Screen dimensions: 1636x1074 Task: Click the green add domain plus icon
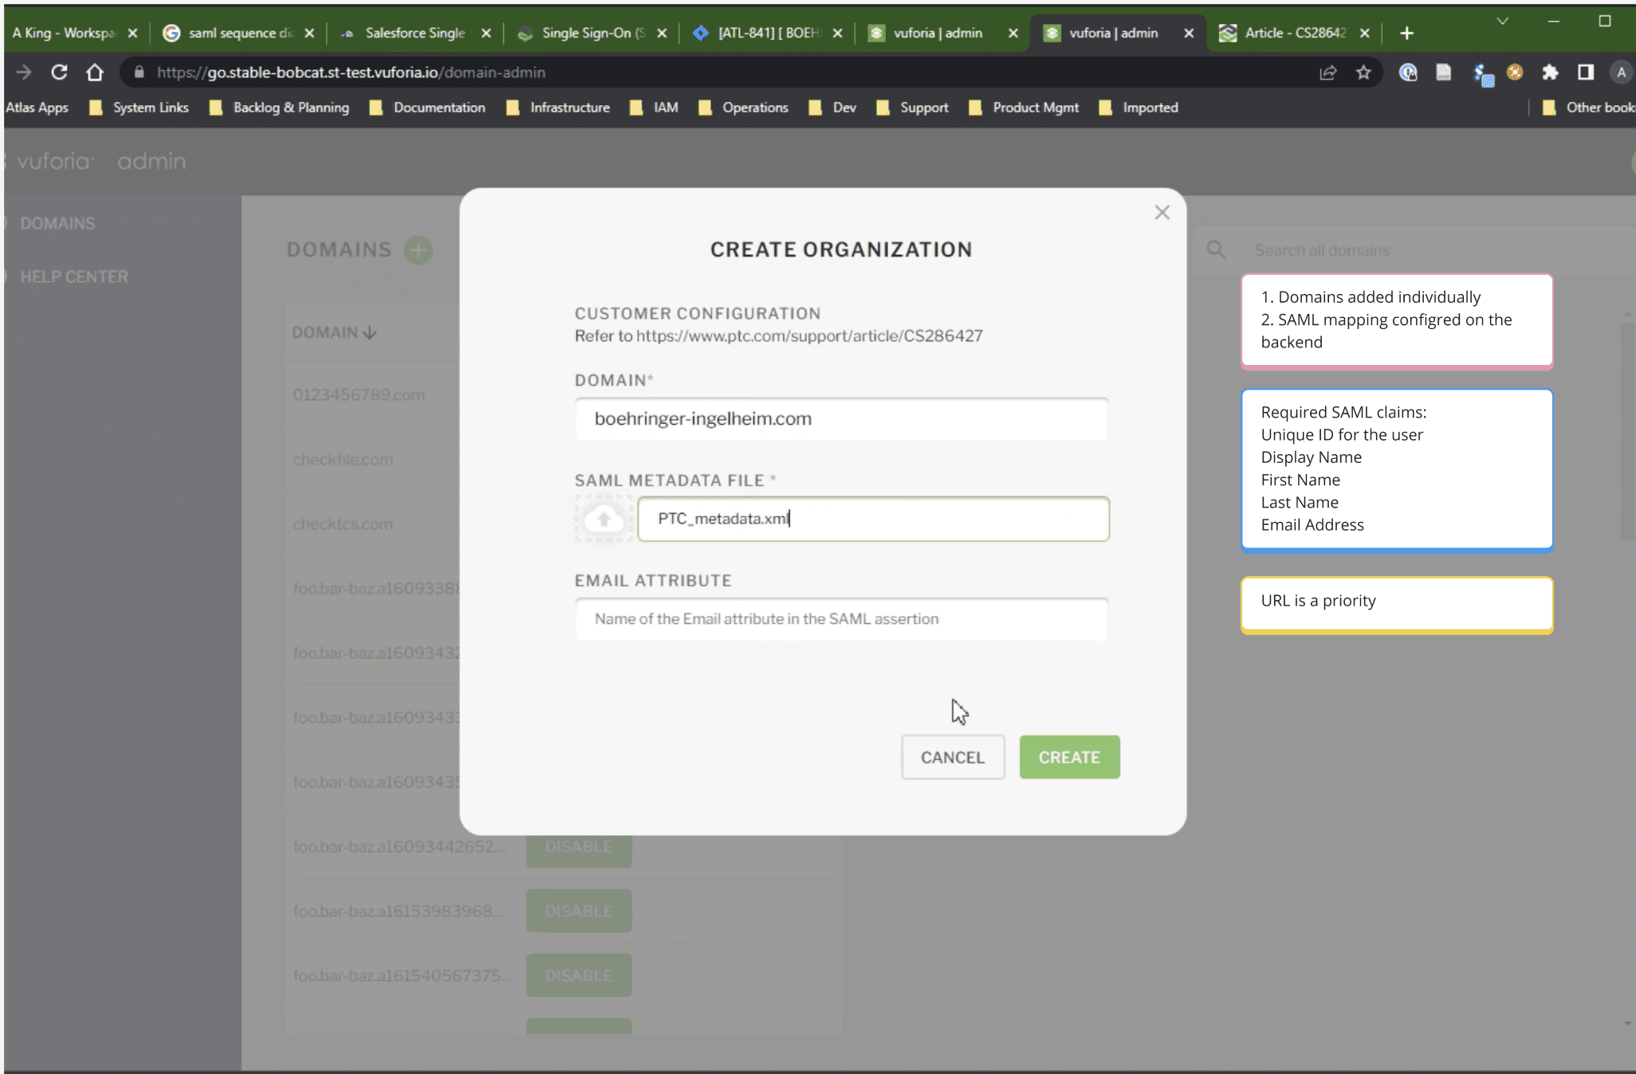click(x=418, y=250)
